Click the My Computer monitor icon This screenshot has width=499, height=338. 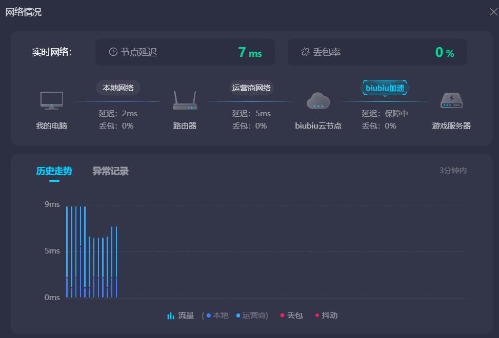tap(52, 100)
